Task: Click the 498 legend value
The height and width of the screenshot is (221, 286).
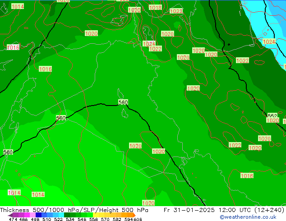Action: (35, 219)
